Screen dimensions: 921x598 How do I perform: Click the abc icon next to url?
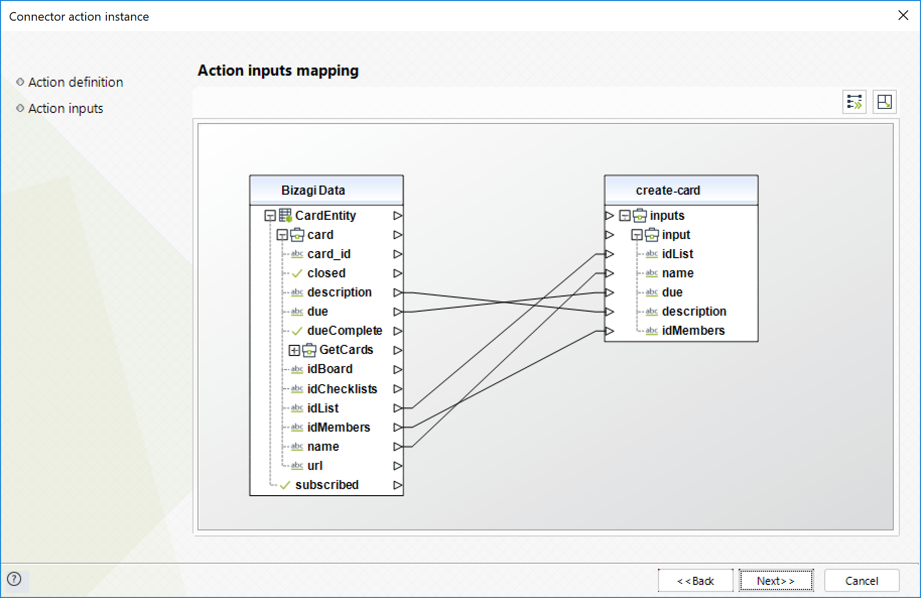coord(297,466)
